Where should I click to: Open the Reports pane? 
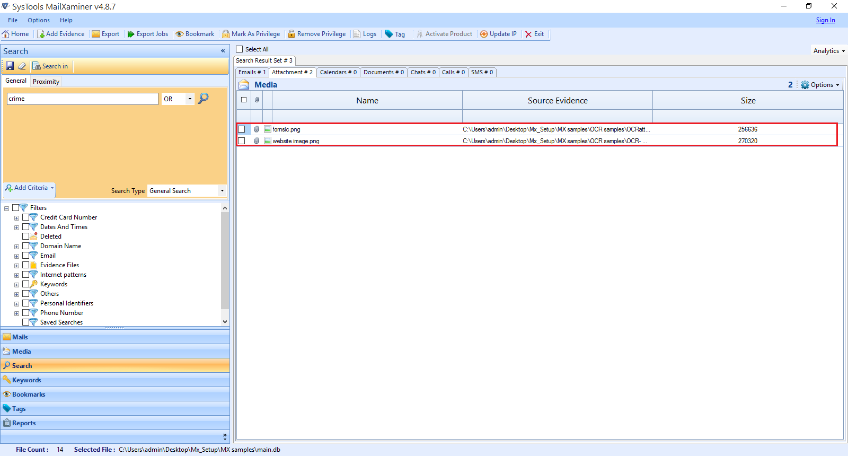tap(115, 423)
